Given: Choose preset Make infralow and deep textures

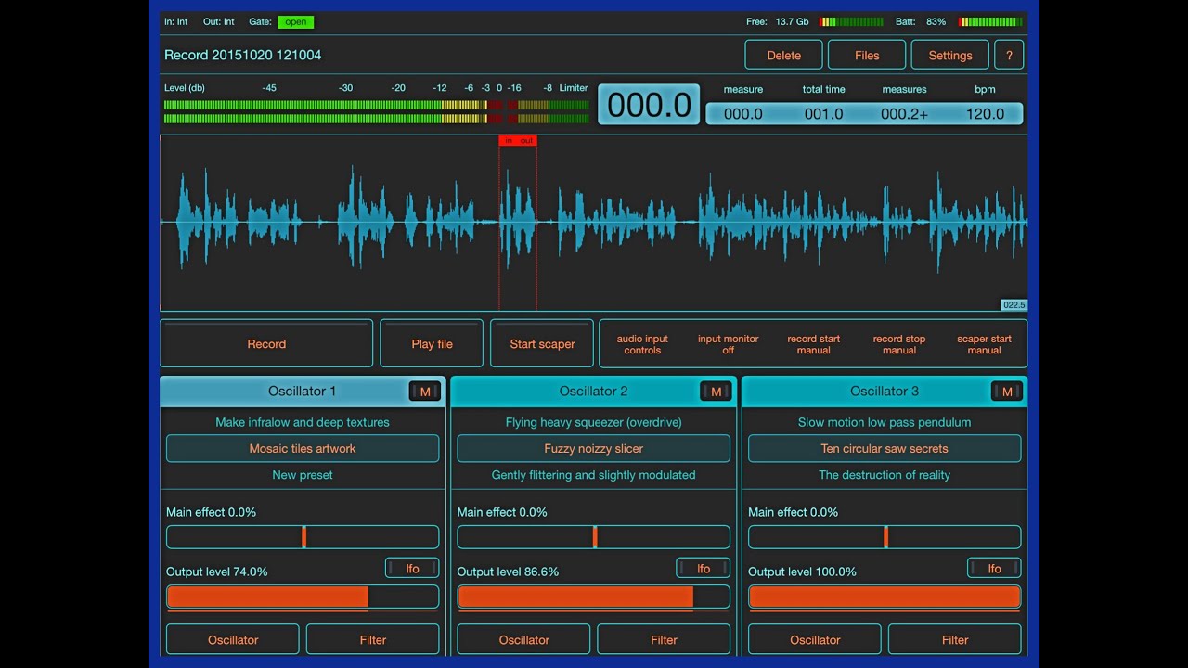Looking at the screenshot, I should (303, 422).
